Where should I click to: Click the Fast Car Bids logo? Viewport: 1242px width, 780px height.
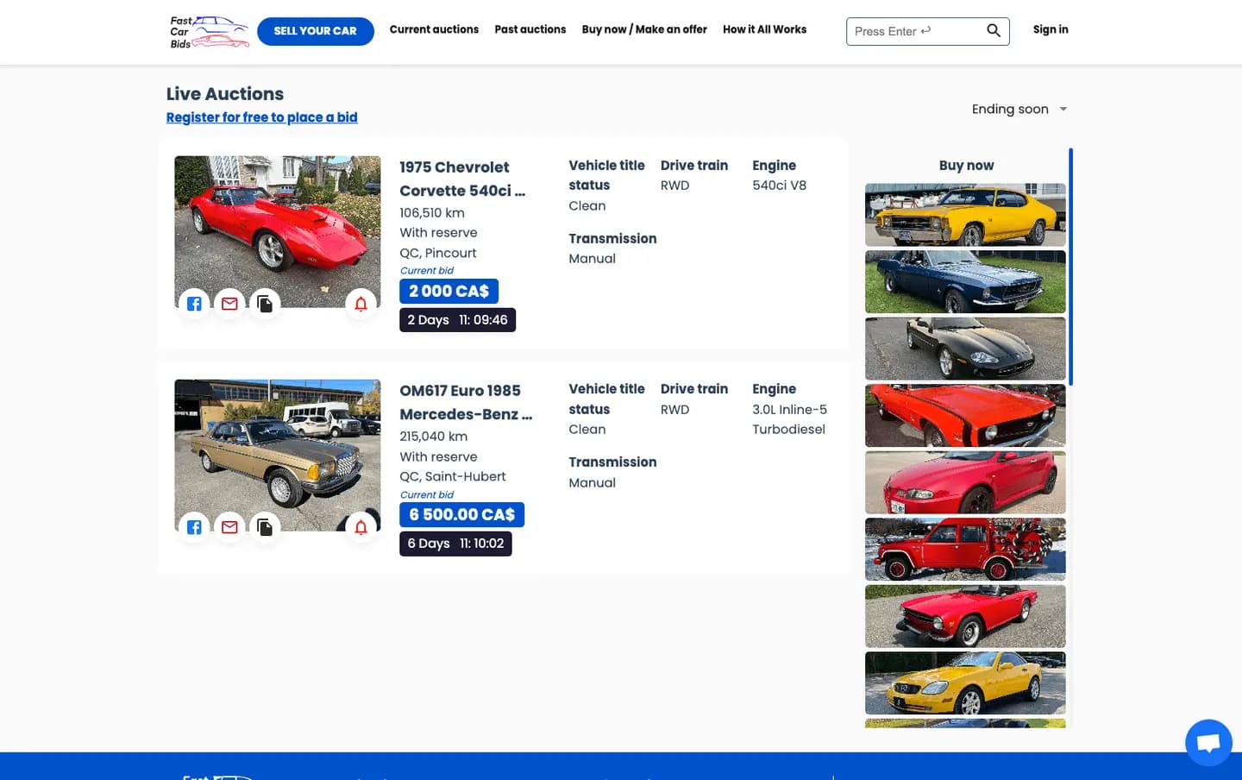click(x=208, y=31)
